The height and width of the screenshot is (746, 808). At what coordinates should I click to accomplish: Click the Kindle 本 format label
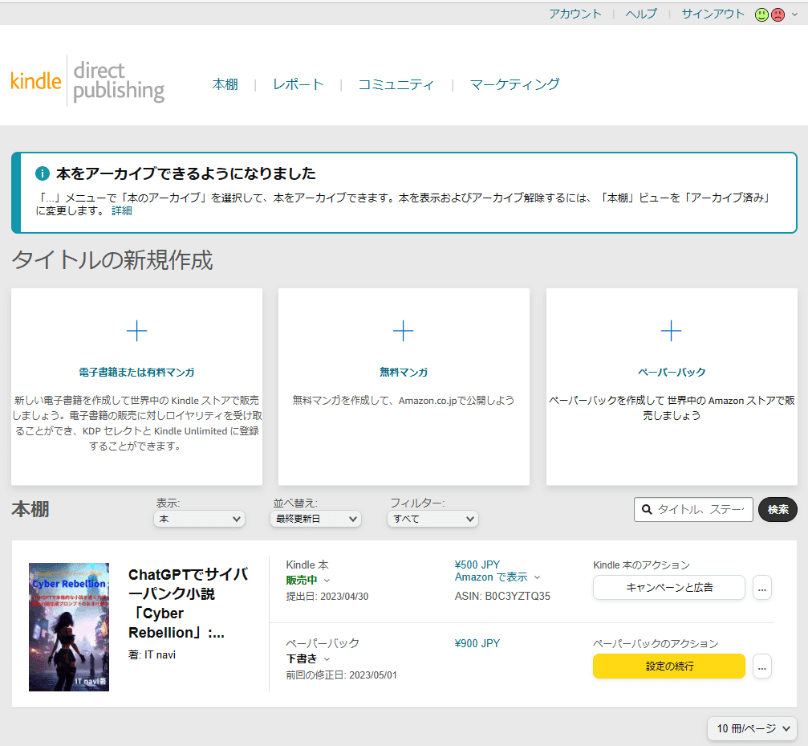[307, 565]
